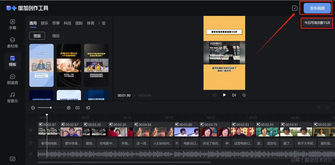Open the 朗读音 narration voice panel

tap(12, 79)
